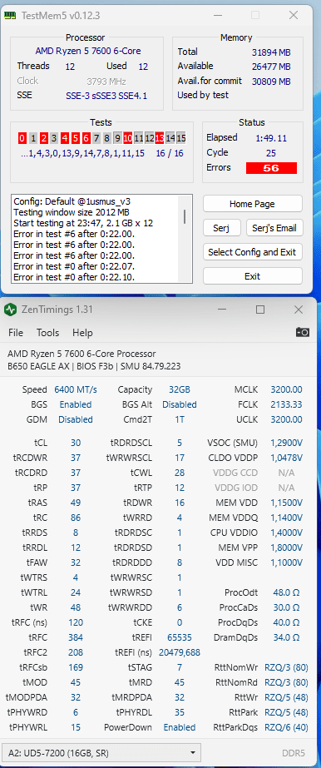The width and height of the screenshot is (321, 768).
Task: Click the TestMem5 title bar app icon
Action: tap(10, 15)
